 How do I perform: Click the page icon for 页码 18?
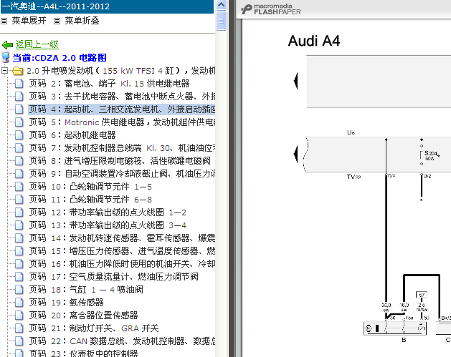tap(19, 290)
